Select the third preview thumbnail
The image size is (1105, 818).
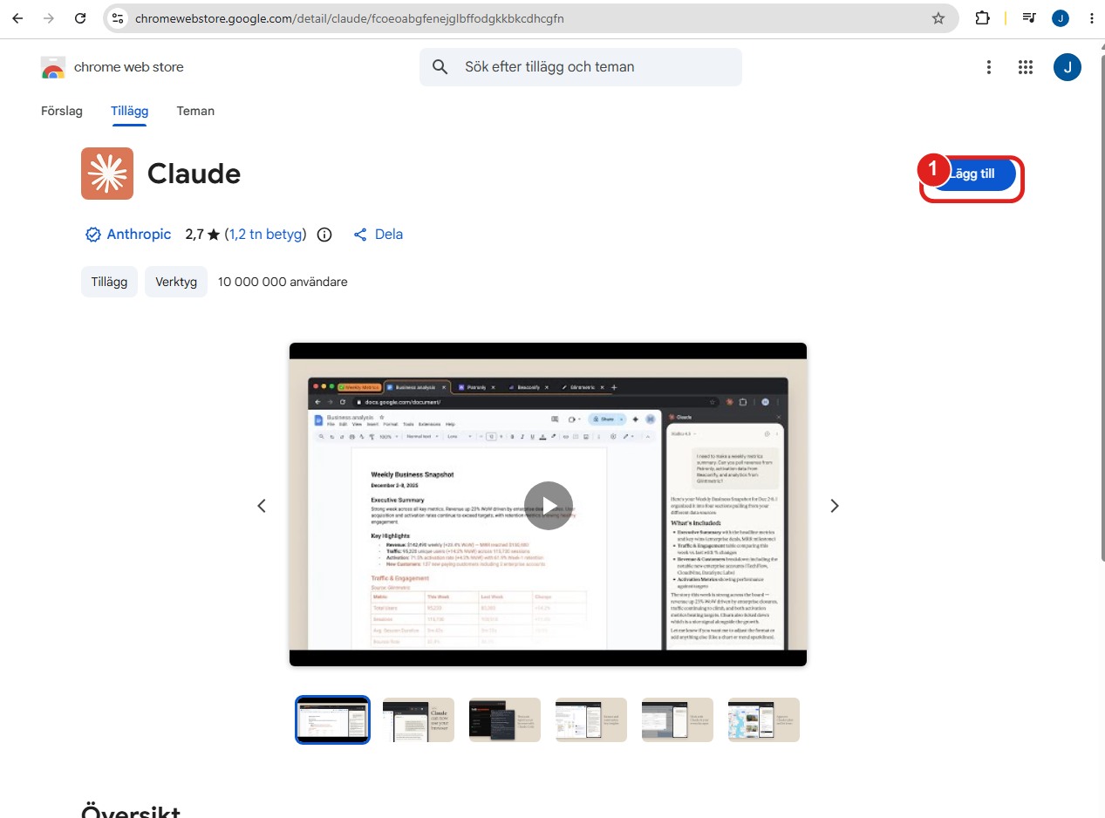[505, 719]
